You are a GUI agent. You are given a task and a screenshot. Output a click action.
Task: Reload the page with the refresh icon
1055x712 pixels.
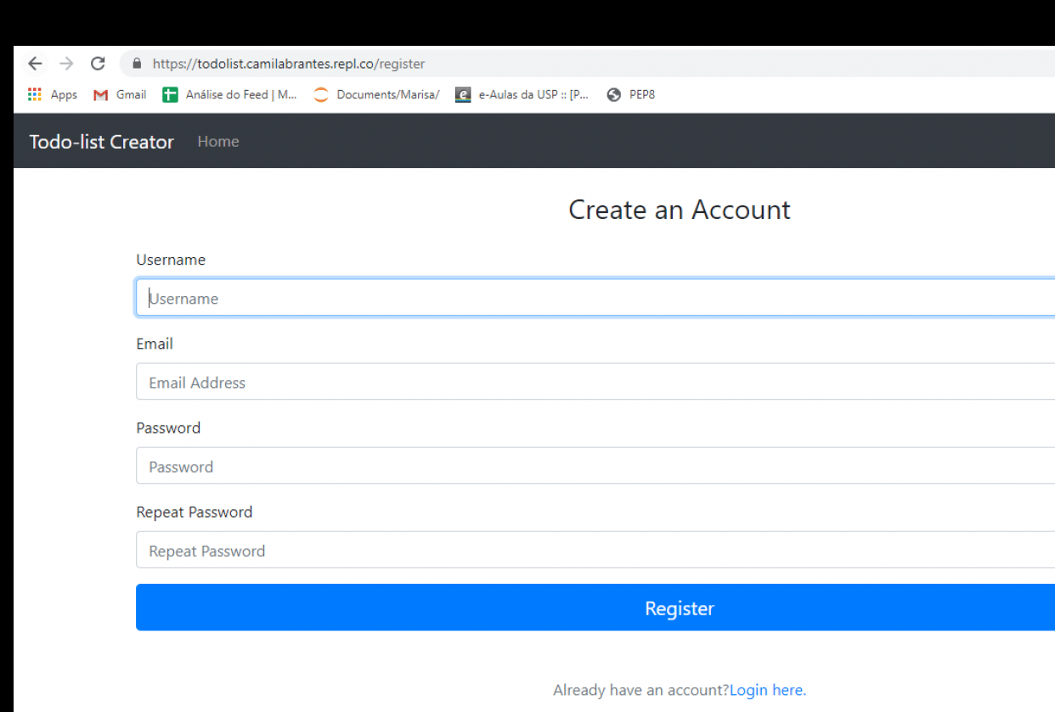(x=98, y=64)
